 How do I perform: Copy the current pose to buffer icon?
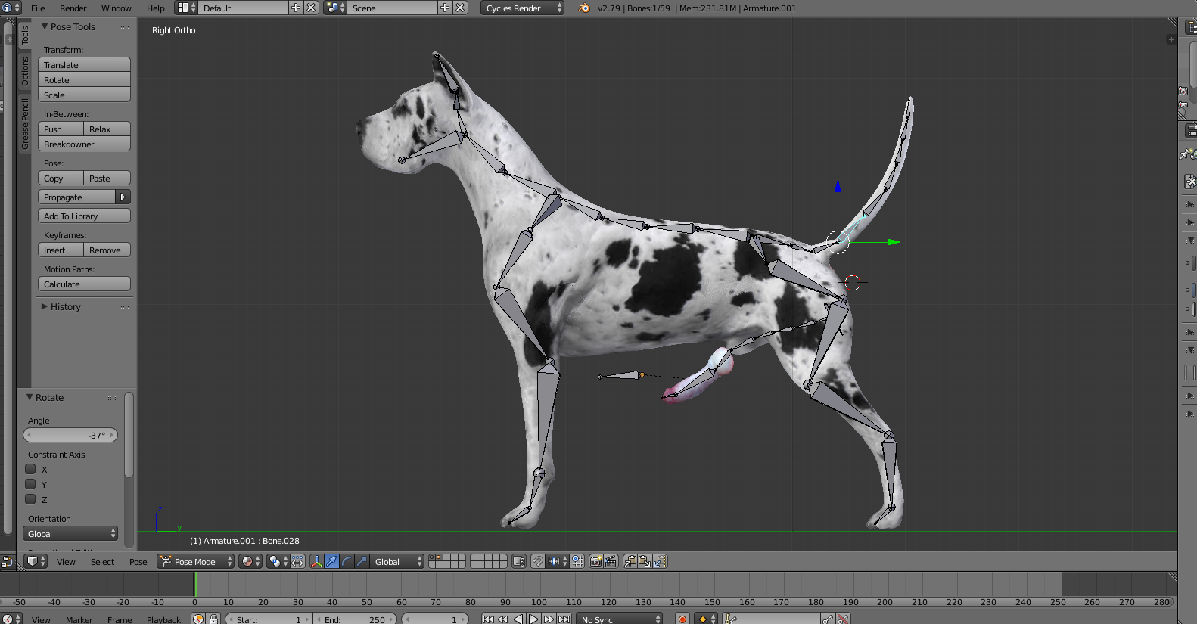tap(630, 561)
